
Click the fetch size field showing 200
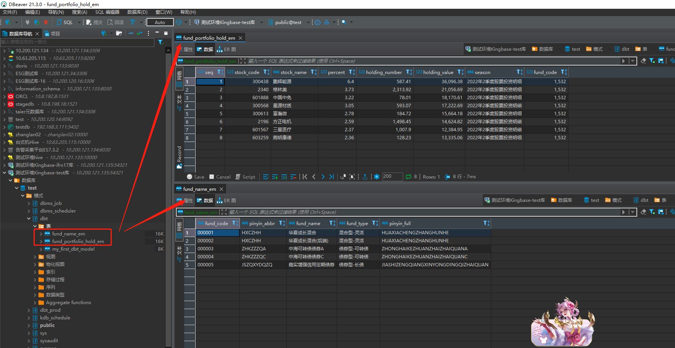click(392, 176)
